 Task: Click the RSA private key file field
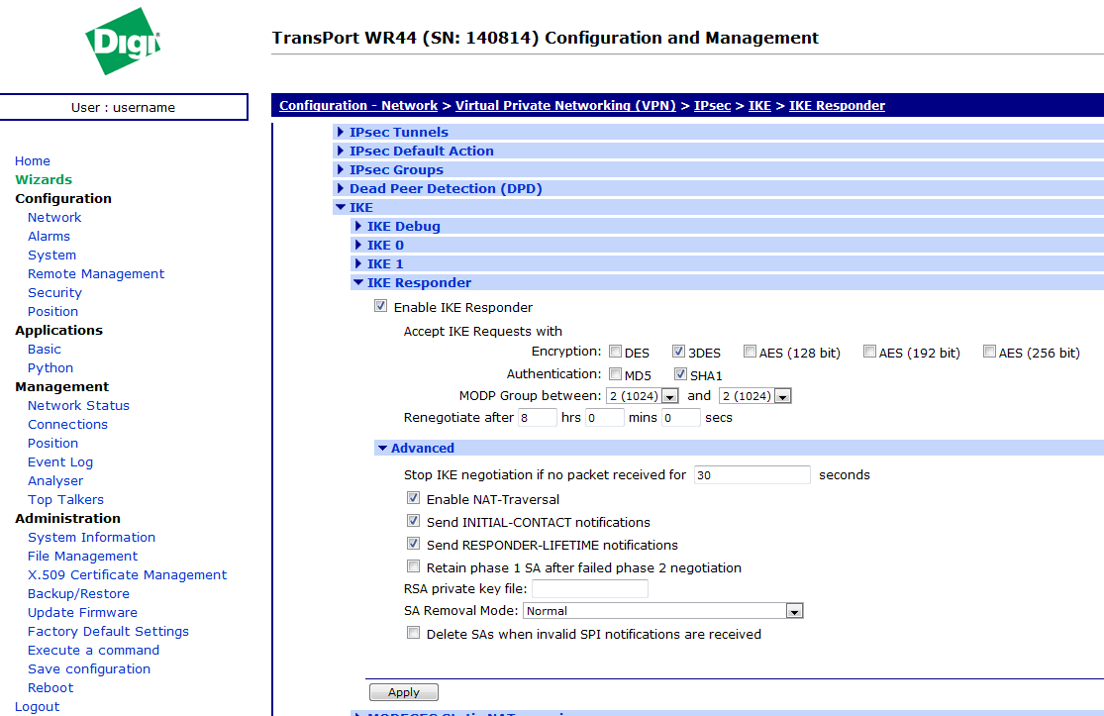(590, 589)
